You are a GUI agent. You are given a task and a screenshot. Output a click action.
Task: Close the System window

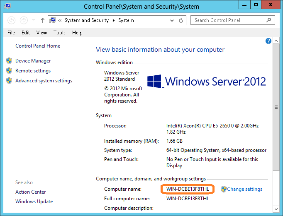[x=271, y=5]
